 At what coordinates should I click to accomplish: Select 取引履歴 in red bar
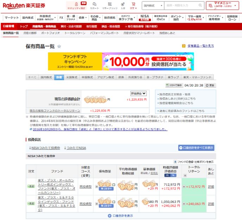pyautogui.click(x=91, y=26)
